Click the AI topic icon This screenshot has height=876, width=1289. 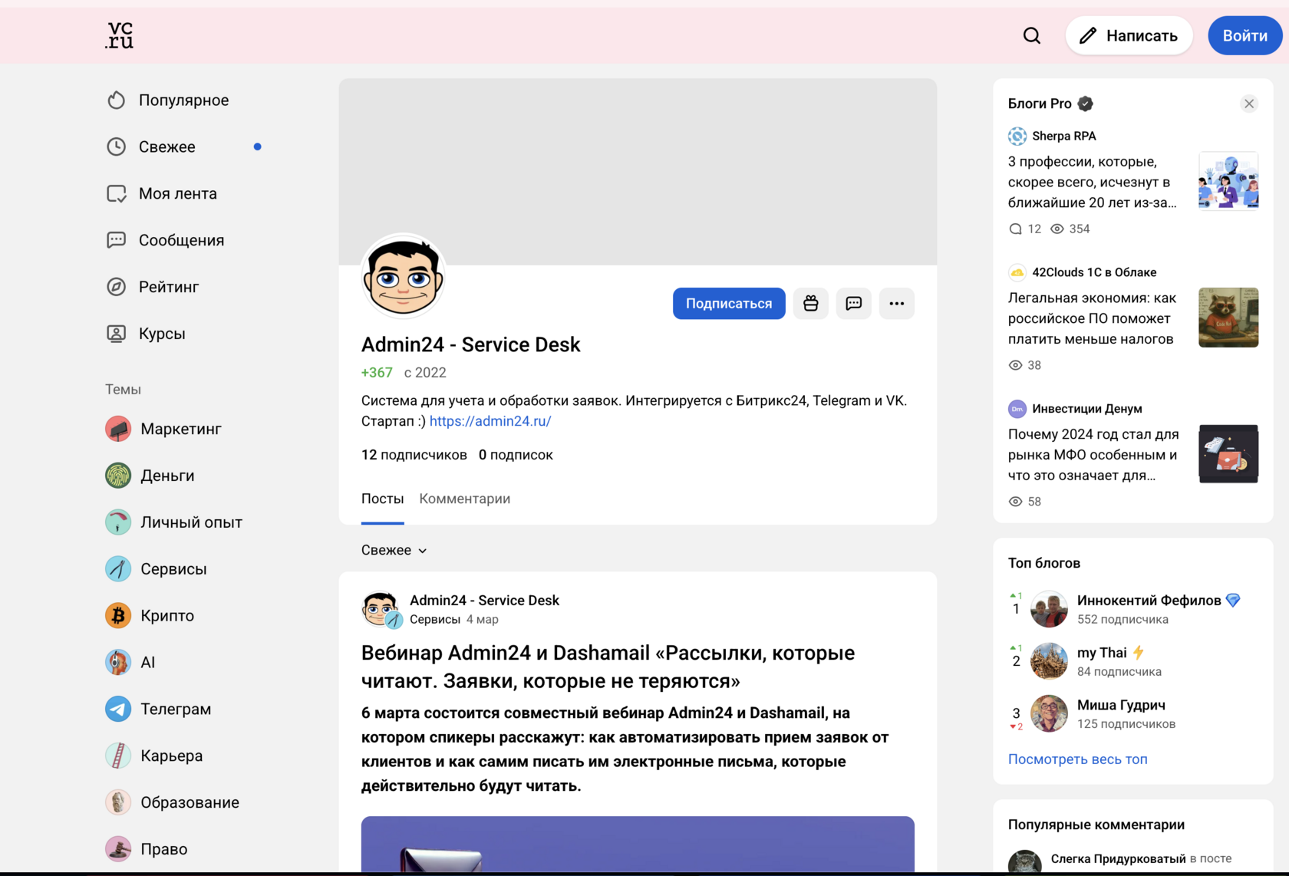click(x=118, y=662)
